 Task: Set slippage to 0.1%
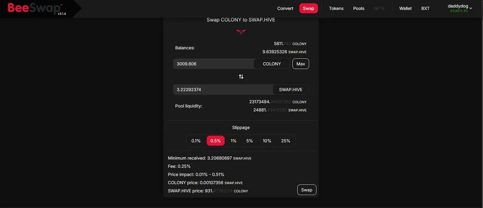point(196,141)
